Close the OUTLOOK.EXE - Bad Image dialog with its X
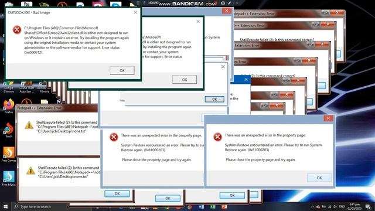 tap(135, 12)
